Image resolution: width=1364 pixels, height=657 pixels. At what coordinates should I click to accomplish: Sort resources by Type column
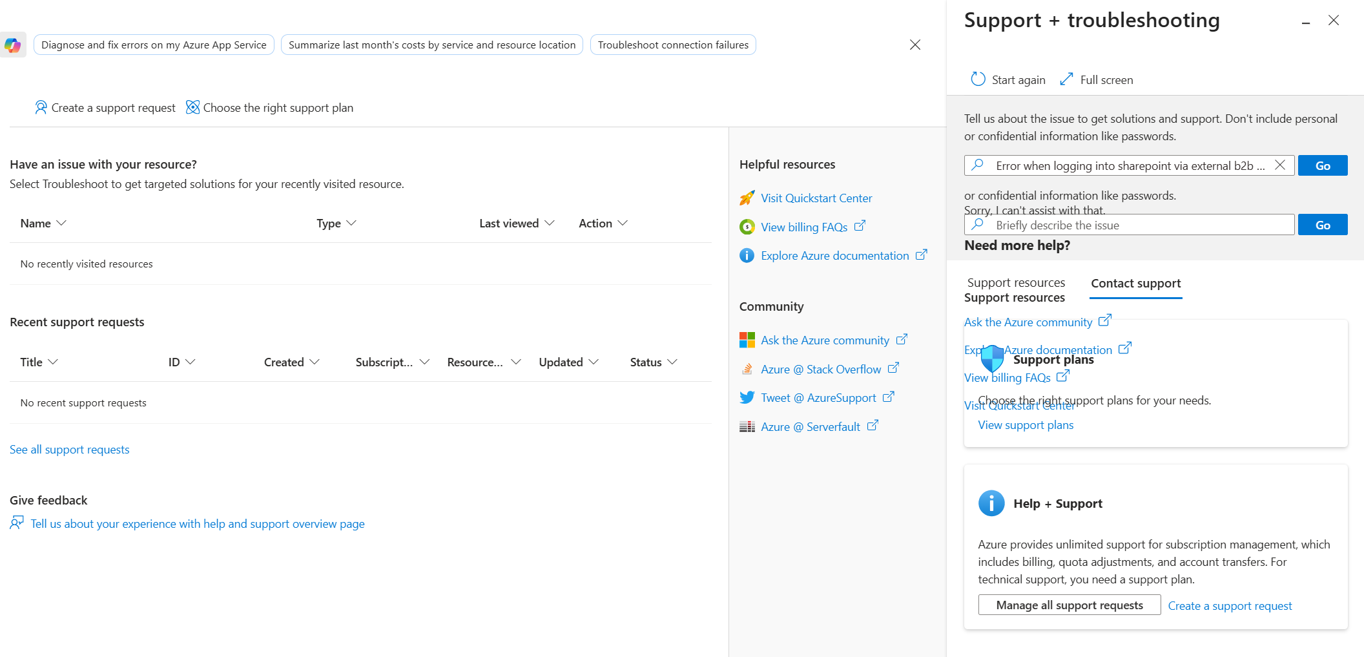(x=336, y=223)
